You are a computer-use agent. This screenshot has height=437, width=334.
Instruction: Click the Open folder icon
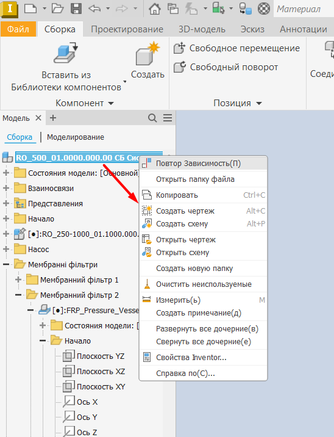pyautogui.click(x=58, y=9)
